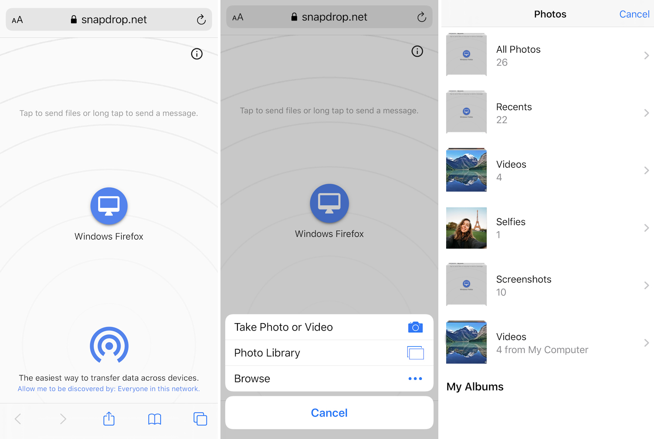
Task: Tap the Videos 4 mountain lake thumbnail
Action: (466, 170)
